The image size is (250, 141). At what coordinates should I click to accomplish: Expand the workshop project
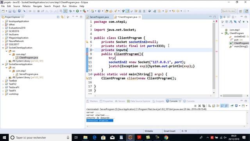(x=3, y=94)
